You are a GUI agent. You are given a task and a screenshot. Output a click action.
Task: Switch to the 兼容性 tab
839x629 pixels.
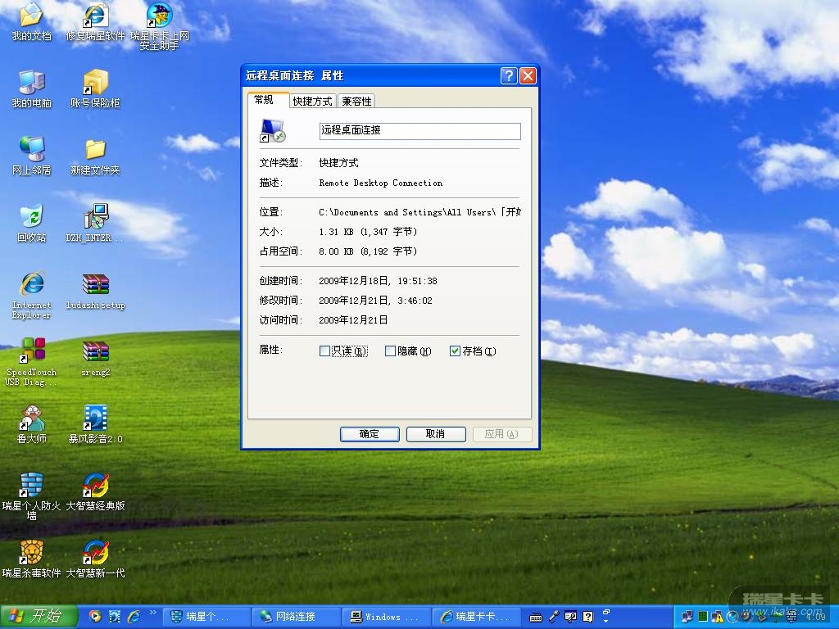click(356, 102)
